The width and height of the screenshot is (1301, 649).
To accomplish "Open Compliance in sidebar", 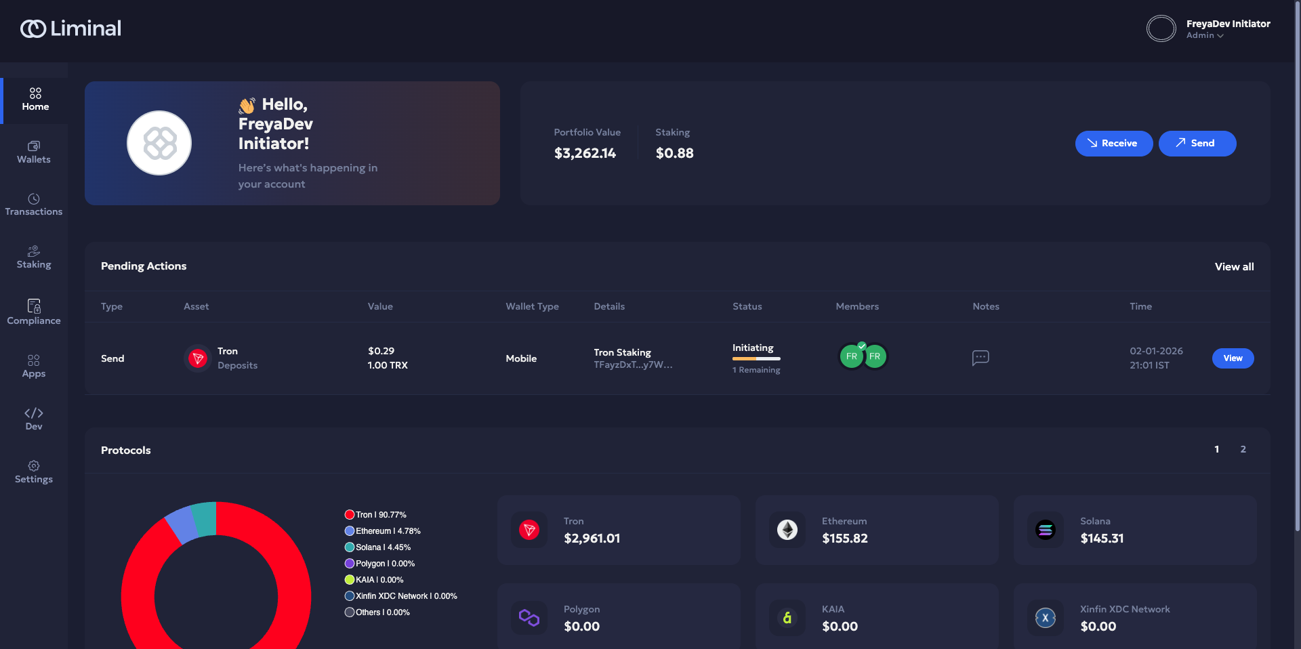I will point(34,312).
